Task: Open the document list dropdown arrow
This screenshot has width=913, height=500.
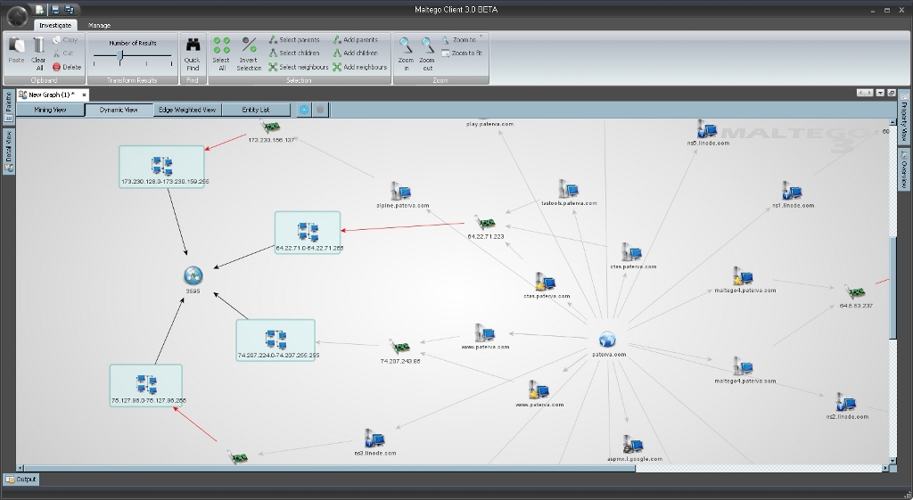Action: click(x=879, y=93)
